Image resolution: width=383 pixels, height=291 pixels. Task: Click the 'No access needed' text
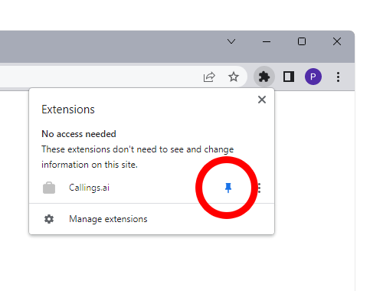click(79, 134)
